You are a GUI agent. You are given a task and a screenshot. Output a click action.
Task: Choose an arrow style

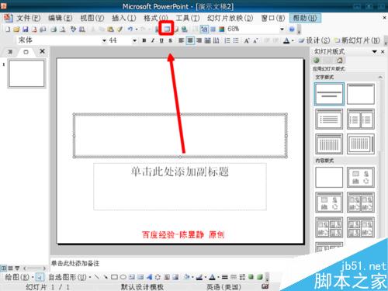click(x=242, y=277)
